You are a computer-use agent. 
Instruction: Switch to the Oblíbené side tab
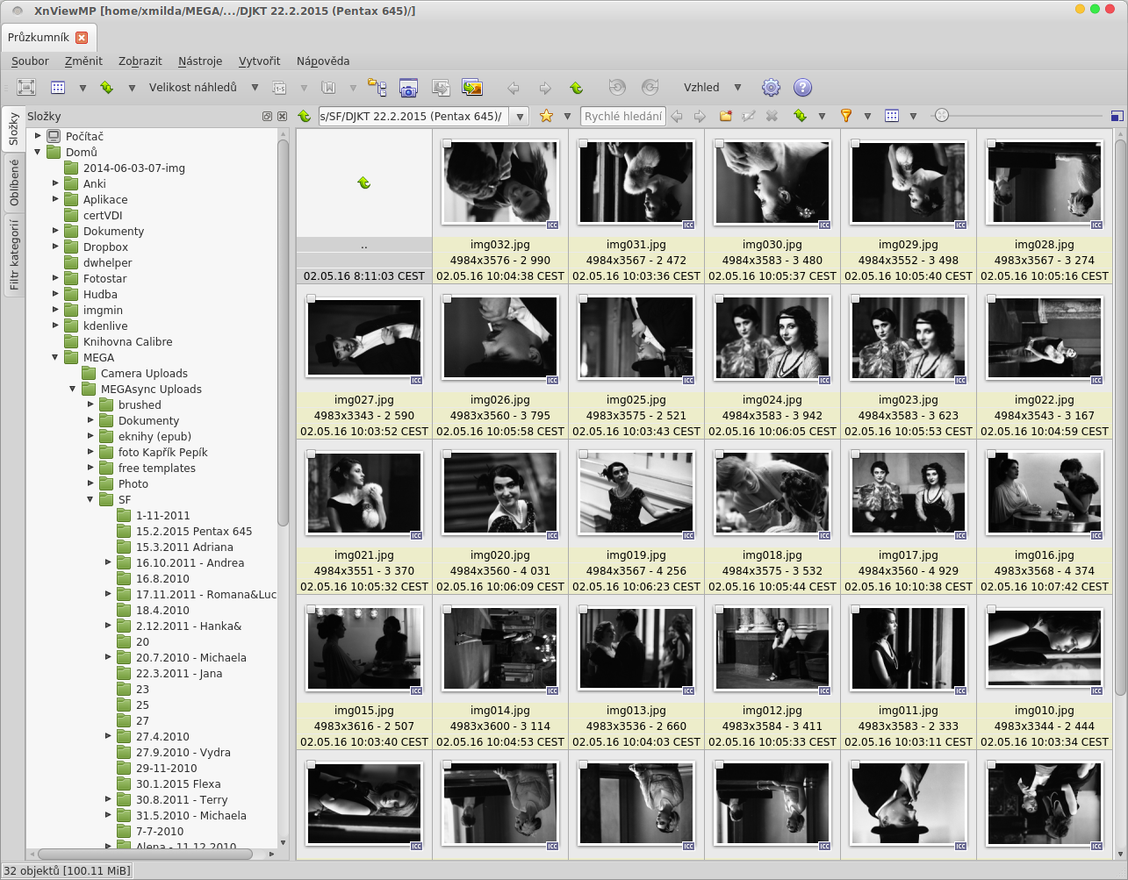pos(13,182)
